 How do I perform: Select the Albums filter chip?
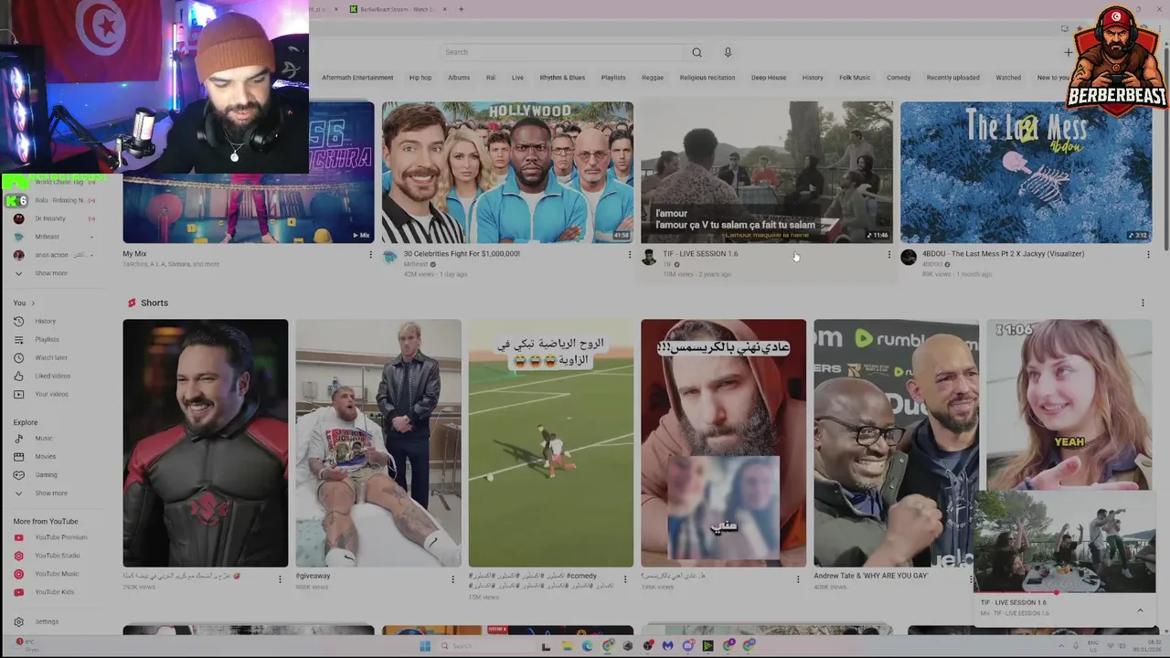pos(459,78)
